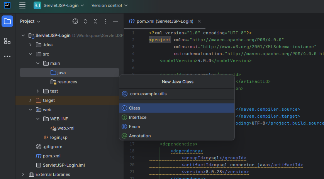
Task: Open the main hamburger menu
Action: coord(22,5)
